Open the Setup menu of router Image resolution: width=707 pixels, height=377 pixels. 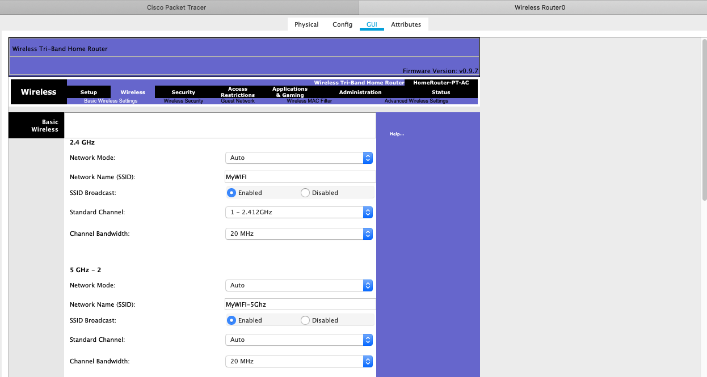[89, 92]
